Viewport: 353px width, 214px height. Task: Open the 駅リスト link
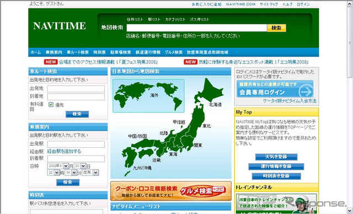pyautogui.click(x=154, y=19)
